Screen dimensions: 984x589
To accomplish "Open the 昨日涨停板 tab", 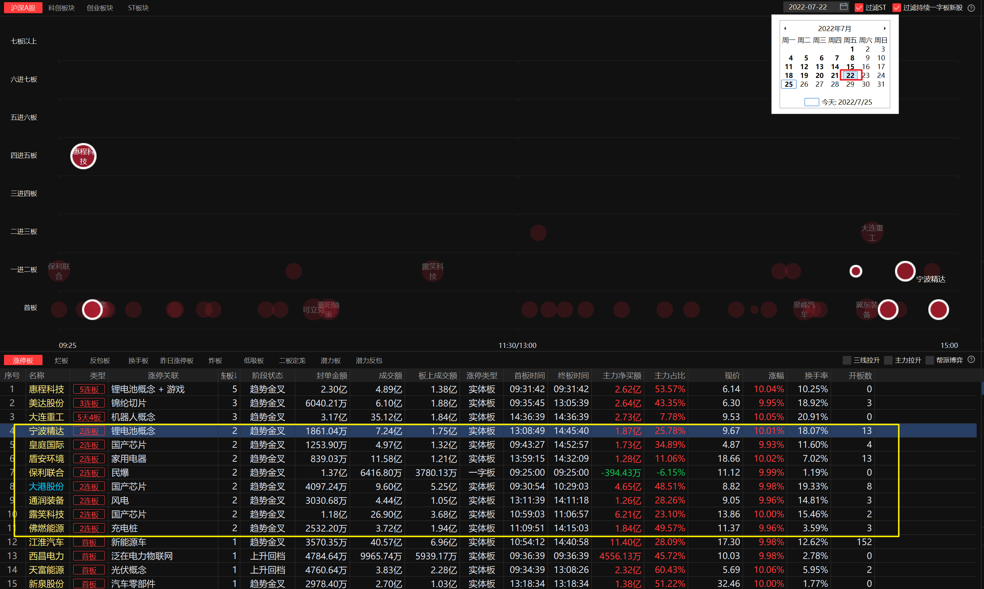I will (177, 360).
